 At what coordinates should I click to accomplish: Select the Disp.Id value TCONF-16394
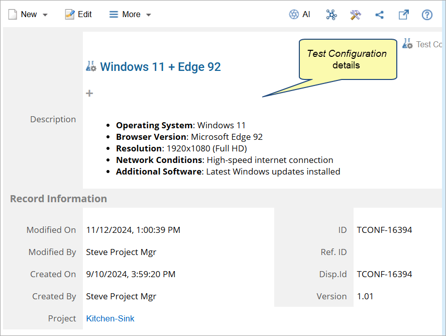click(384, 274)
